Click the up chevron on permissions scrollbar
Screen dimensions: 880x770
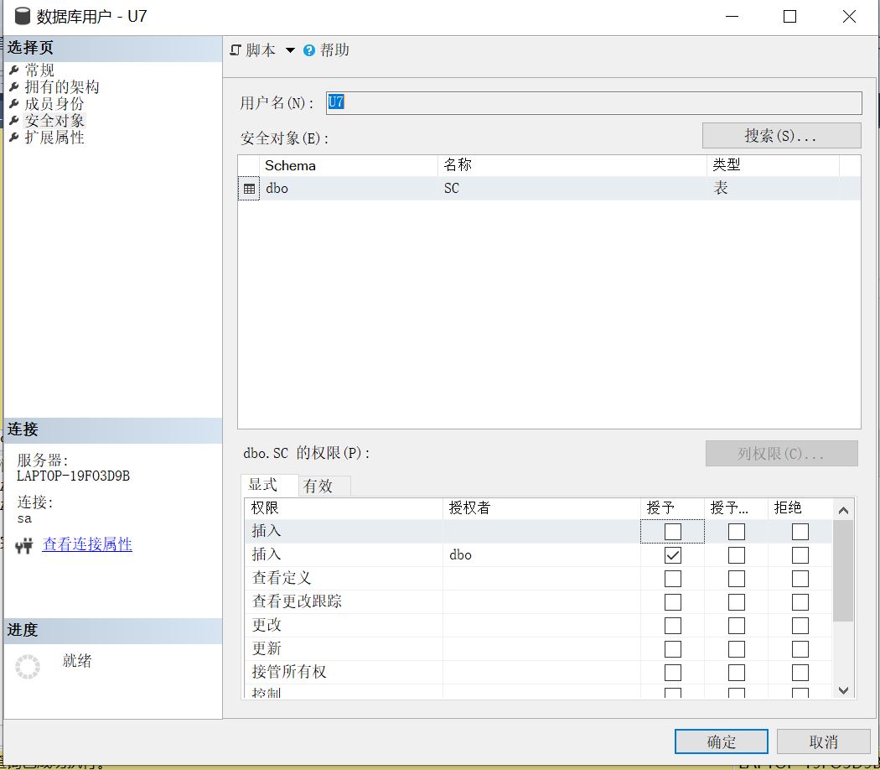(x=843, y=508)
